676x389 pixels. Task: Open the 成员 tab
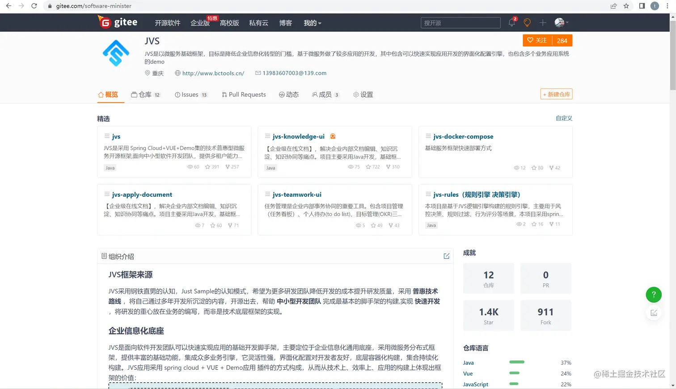(325, 94)
